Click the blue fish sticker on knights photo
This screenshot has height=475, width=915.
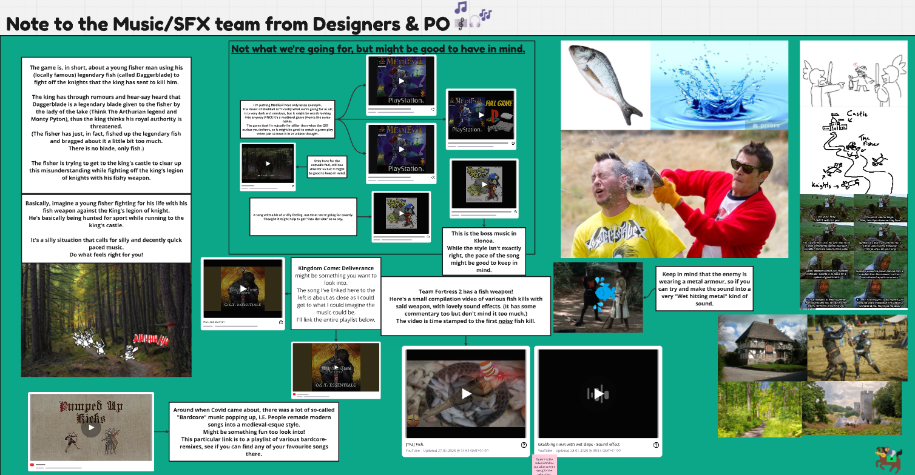point(603,291)
